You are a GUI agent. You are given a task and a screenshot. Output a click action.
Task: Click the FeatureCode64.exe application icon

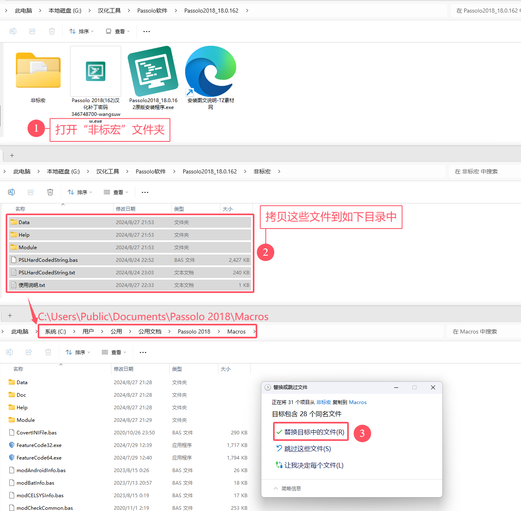click(x=12, y=458)
